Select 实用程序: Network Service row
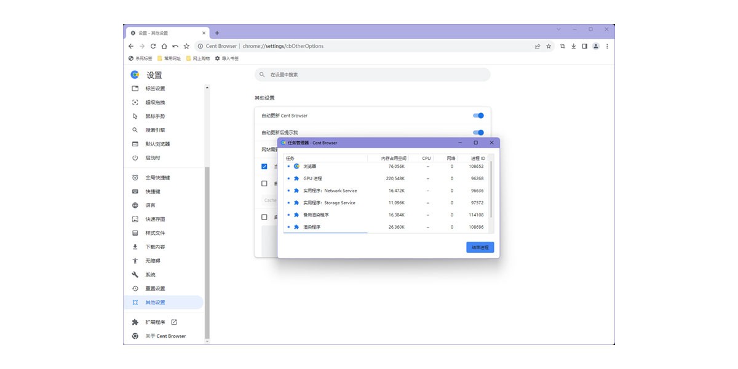Viewport: 738px width, 369px height. [386, 191]
